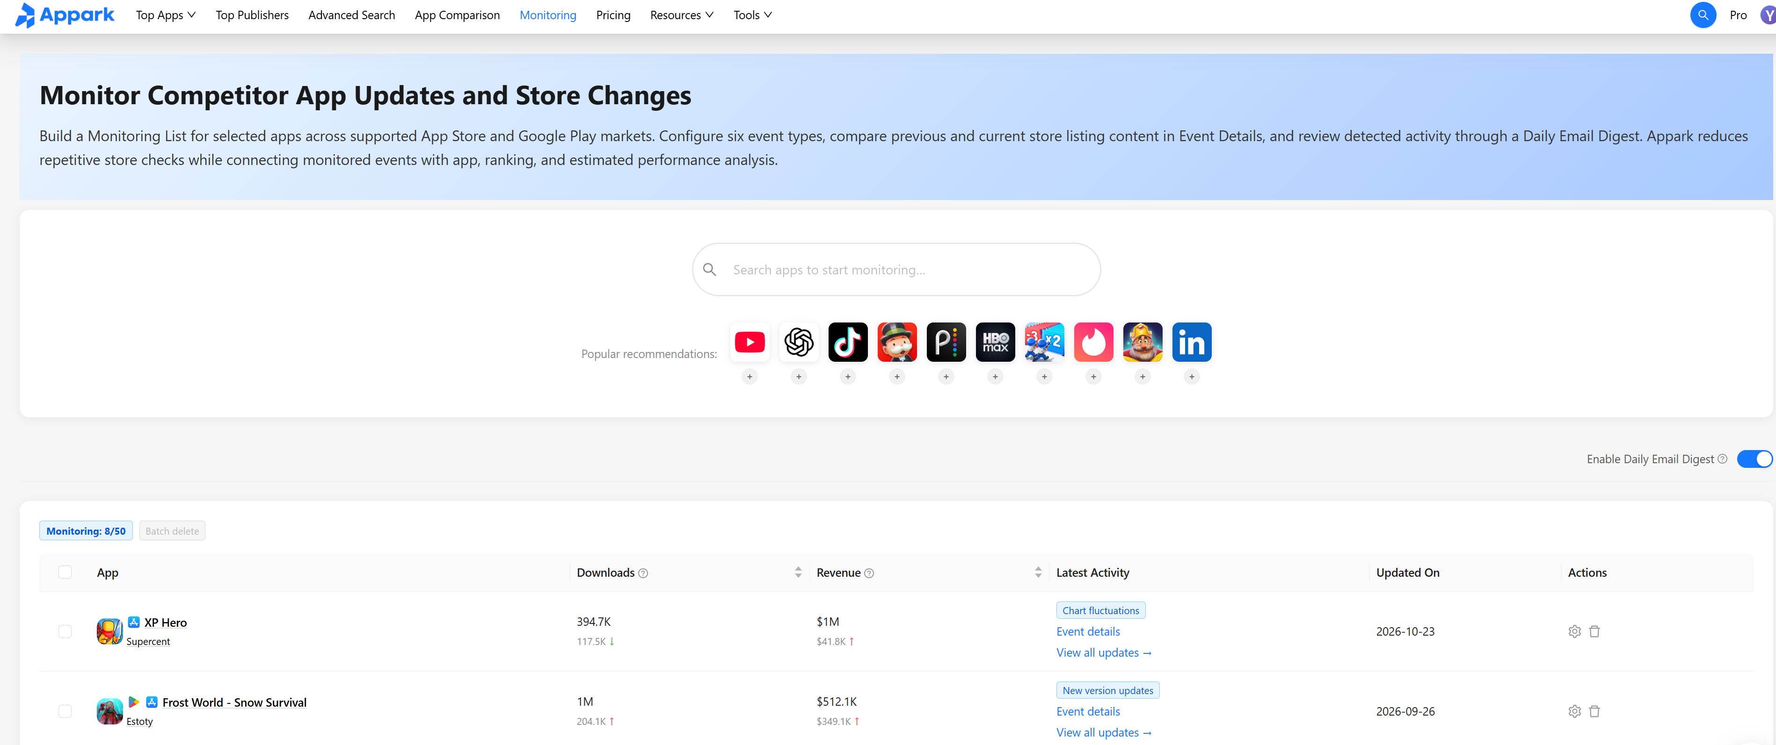Click the HBO Max app icon
1776x745 pixels.
(995, 342)
